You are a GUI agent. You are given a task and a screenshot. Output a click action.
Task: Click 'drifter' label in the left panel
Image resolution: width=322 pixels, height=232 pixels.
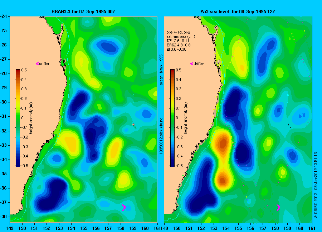coord(44,64)
